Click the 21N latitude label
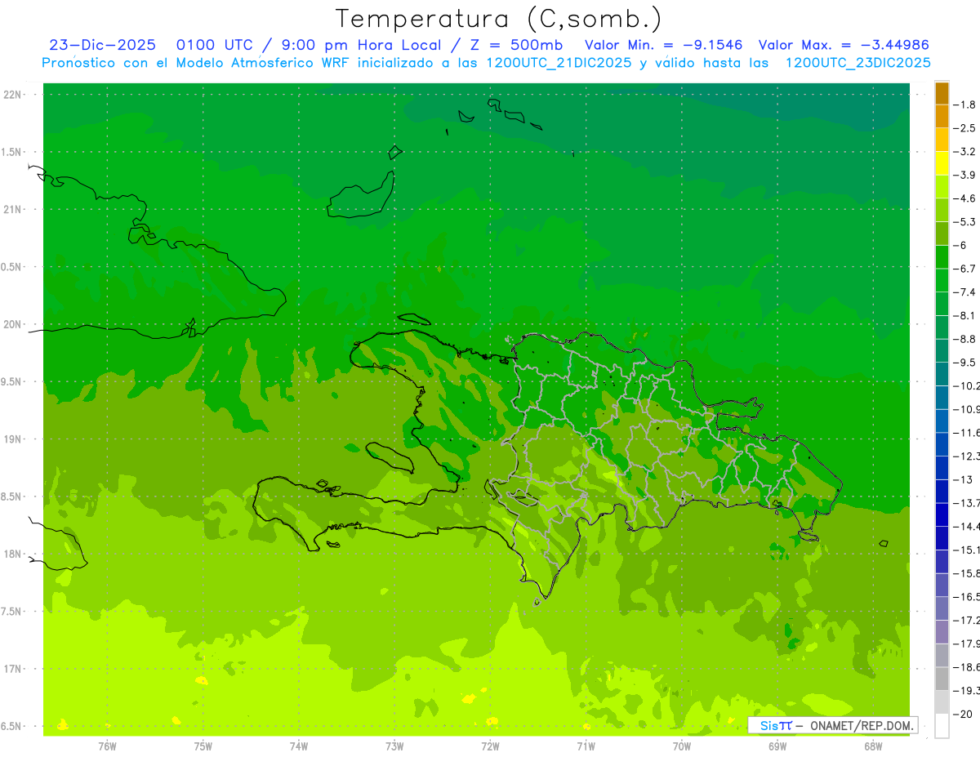Viewport: 980px width, 757px height. click(12, 210)
